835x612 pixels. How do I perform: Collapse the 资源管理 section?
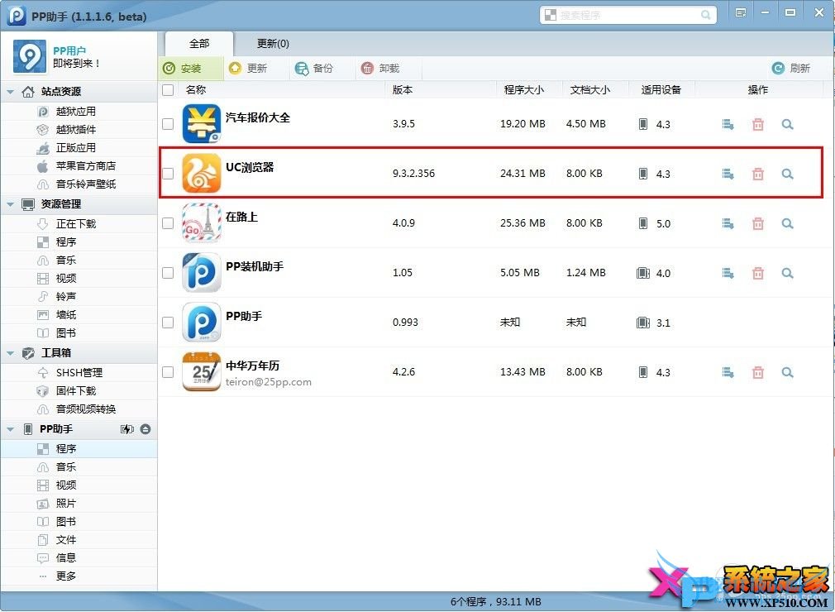tap(10, 204)
